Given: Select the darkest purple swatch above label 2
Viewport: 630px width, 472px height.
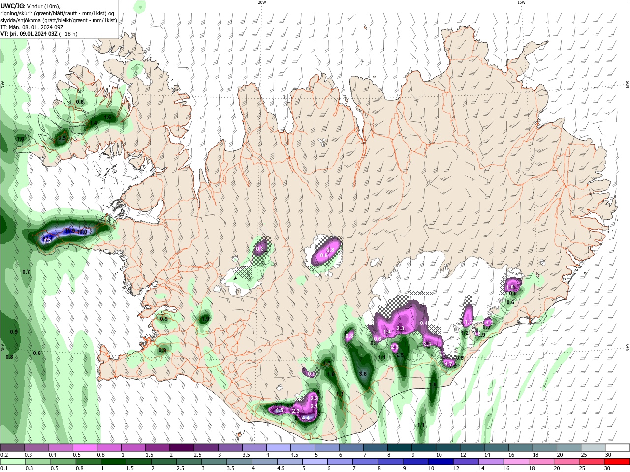Looking at the screenshot, I should (x=182, y=448).
